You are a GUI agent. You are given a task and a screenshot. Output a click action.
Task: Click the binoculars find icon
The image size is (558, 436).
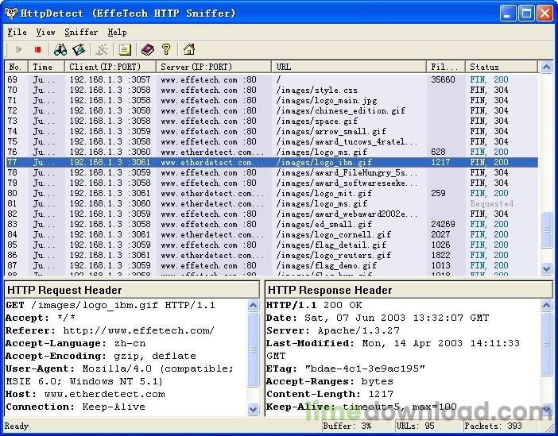click(x=60, y=50)
